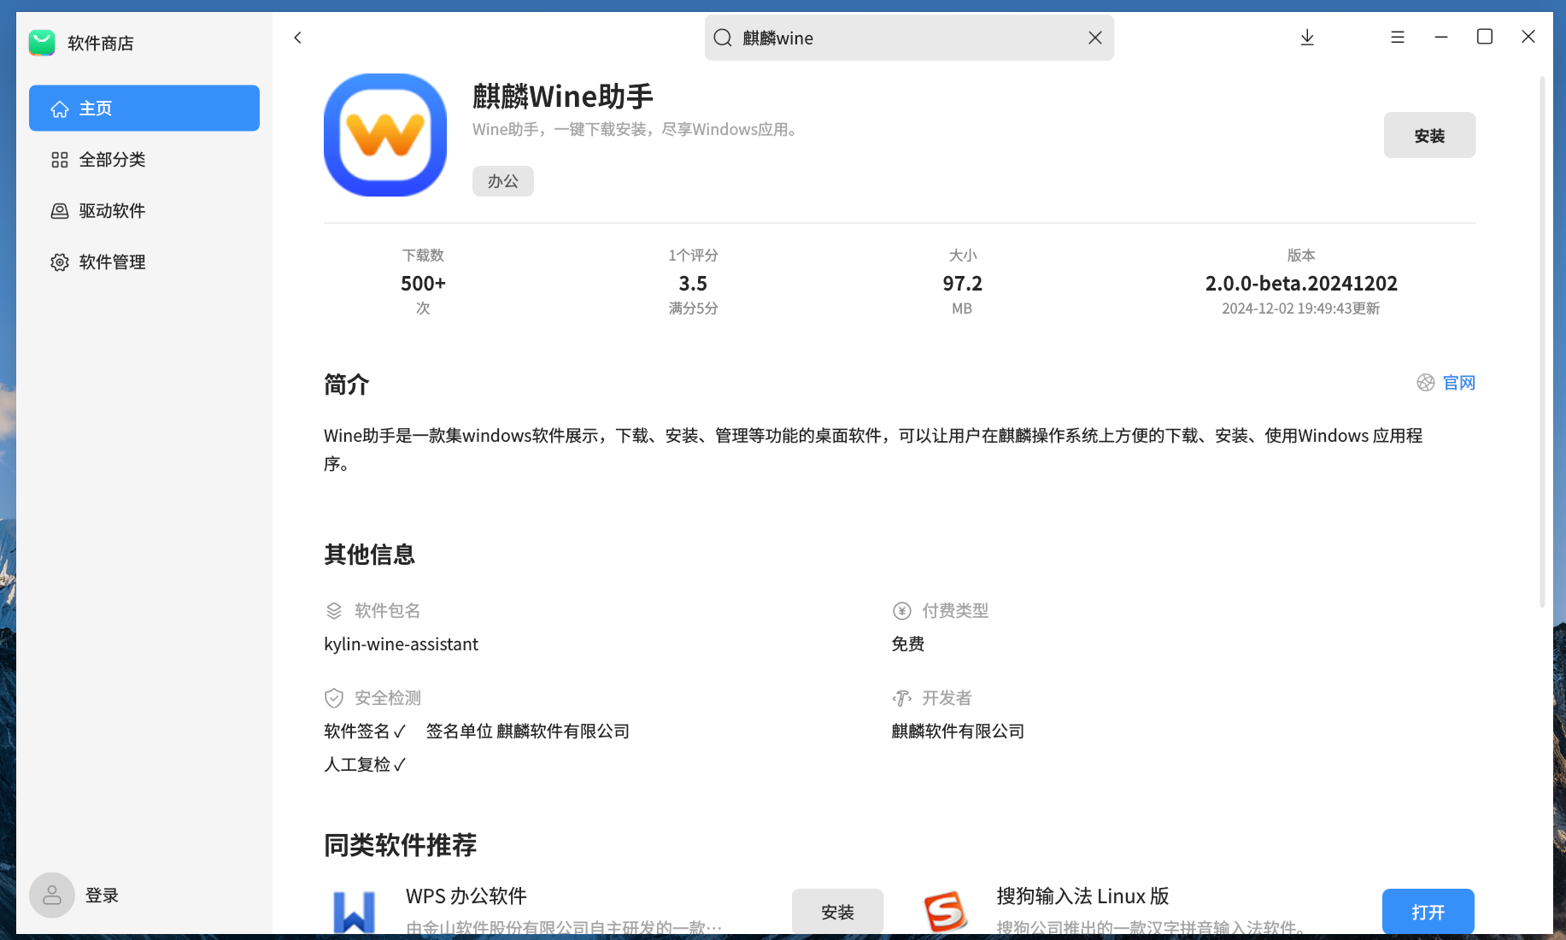
Task: Click the search magnifier icon
Action: (x=723, y=38)
